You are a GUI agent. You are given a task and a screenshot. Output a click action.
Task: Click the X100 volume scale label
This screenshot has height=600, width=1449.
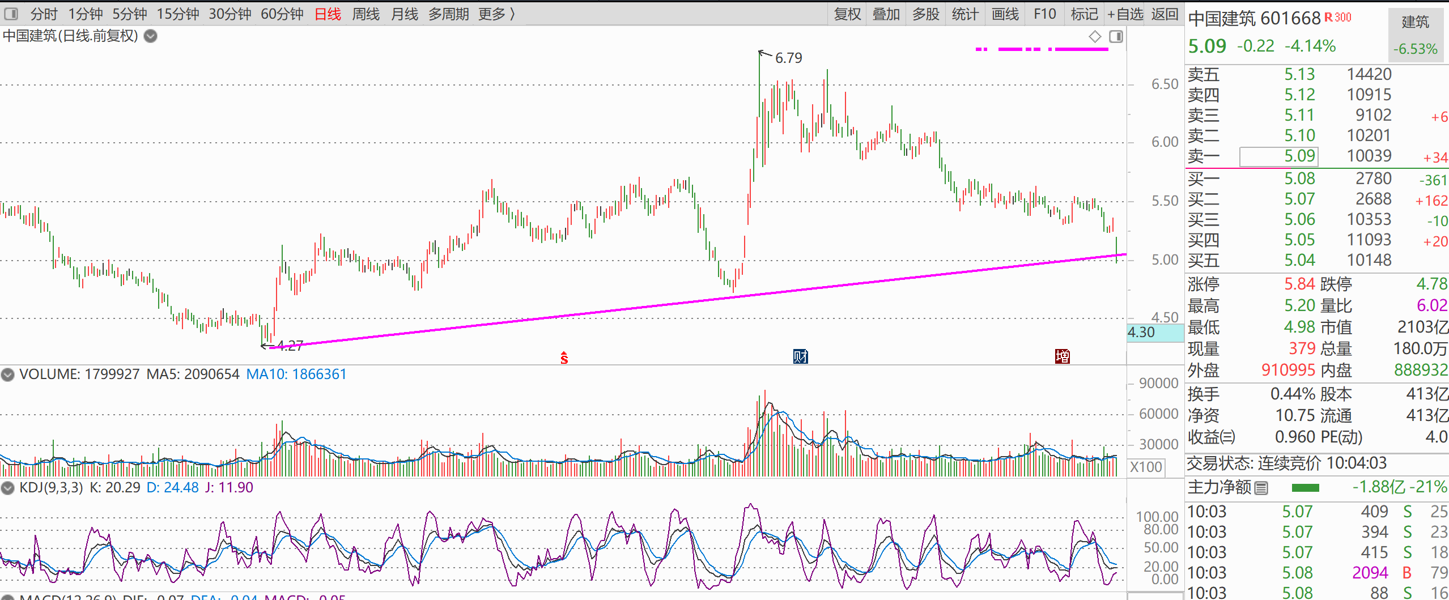(1146, 467)
